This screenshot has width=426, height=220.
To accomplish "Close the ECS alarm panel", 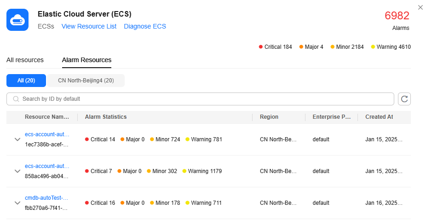I will (x=420, y=7).
